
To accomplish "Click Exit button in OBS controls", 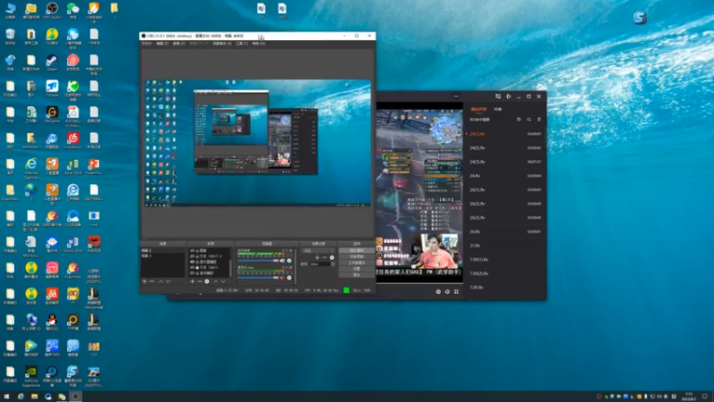I will tap(357, 275).
